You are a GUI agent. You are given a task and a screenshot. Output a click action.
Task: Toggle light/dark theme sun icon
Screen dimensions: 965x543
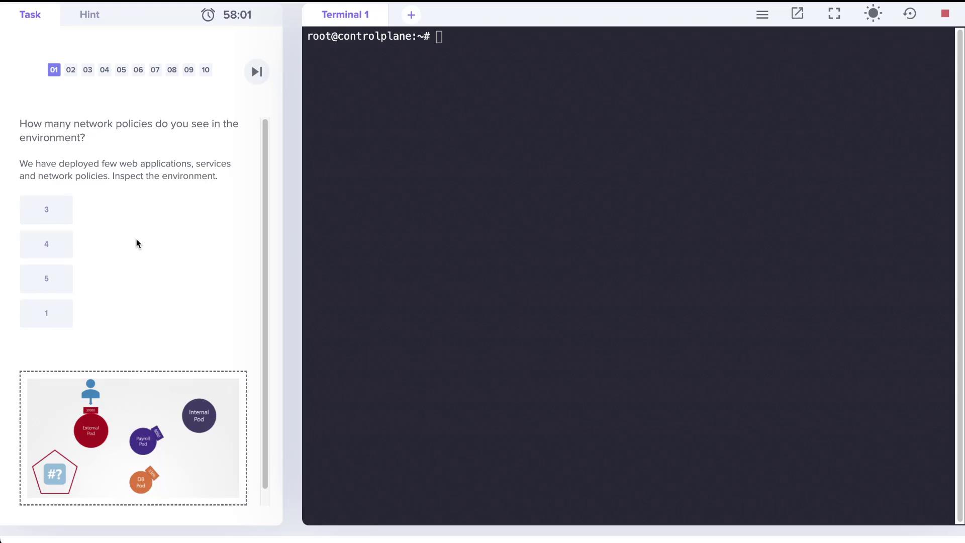(873, 14)
